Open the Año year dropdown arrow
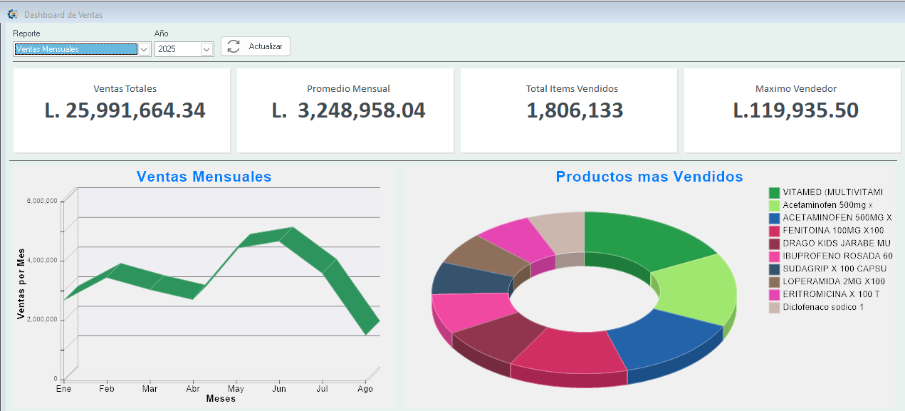Image resolution: width=905 pixels, height=411 pixels. [206, 49]
